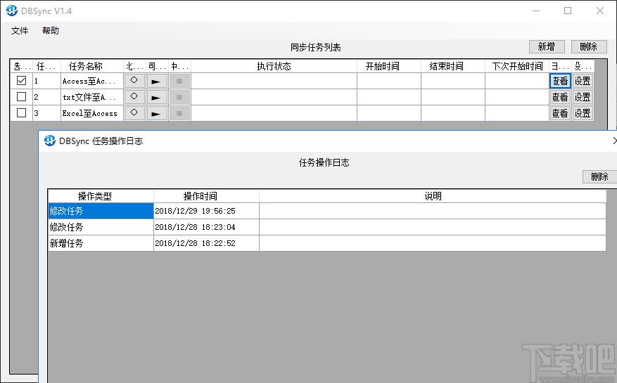Open the 文件 menu
The width and height of the screenshot is (617, 383).
click(20, 31)
